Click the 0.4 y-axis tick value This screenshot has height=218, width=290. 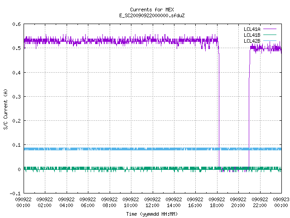[x=16, y=73]
